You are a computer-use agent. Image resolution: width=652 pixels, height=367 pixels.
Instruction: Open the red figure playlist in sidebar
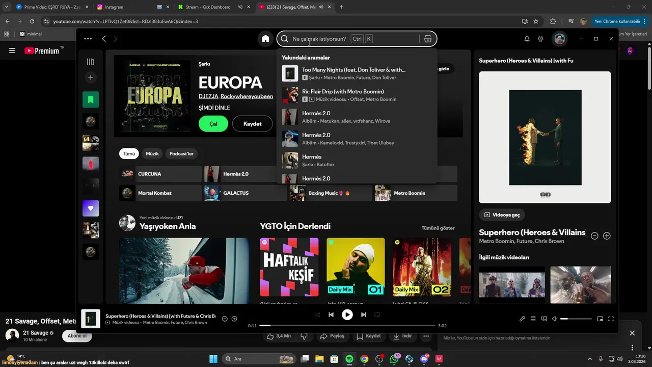[x=91, y=164]
